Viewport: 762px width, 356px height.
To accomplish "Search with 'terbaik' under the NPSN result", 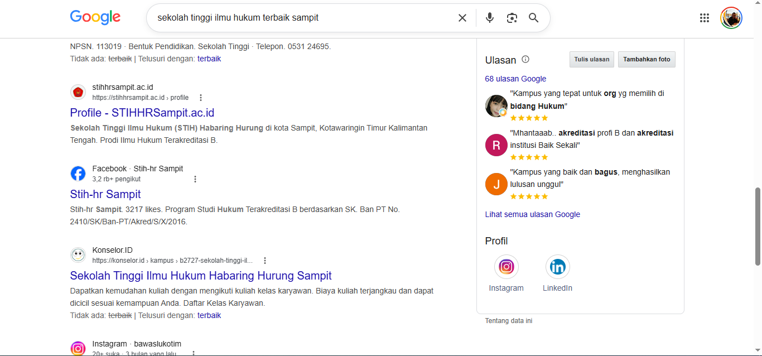I will 209,59.
